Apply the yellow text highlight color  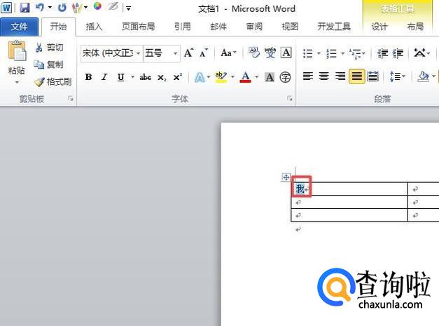(x=221, y=77)
